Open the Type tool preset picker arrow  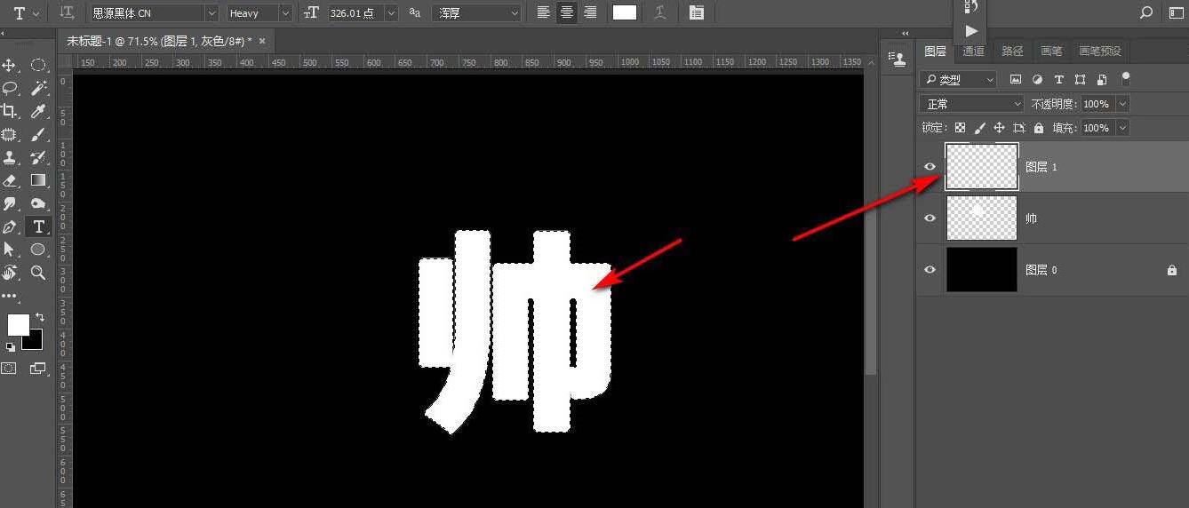point(36,13)
